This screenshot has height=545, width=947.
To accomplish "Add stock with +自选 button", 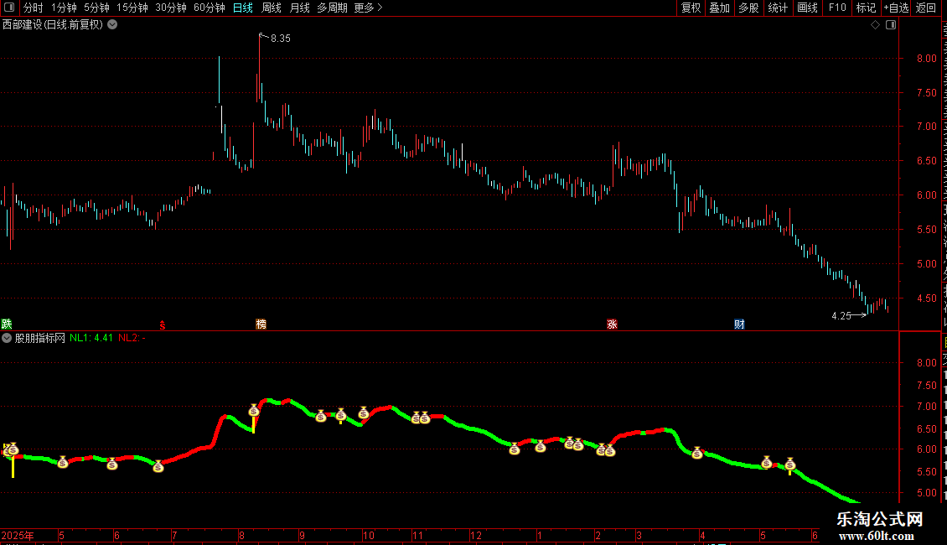I will point(896,8).
